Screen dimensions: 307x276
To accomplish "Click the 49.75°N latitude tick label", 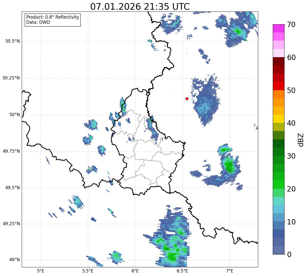I will pyautogui.click(x=11, y=151).
